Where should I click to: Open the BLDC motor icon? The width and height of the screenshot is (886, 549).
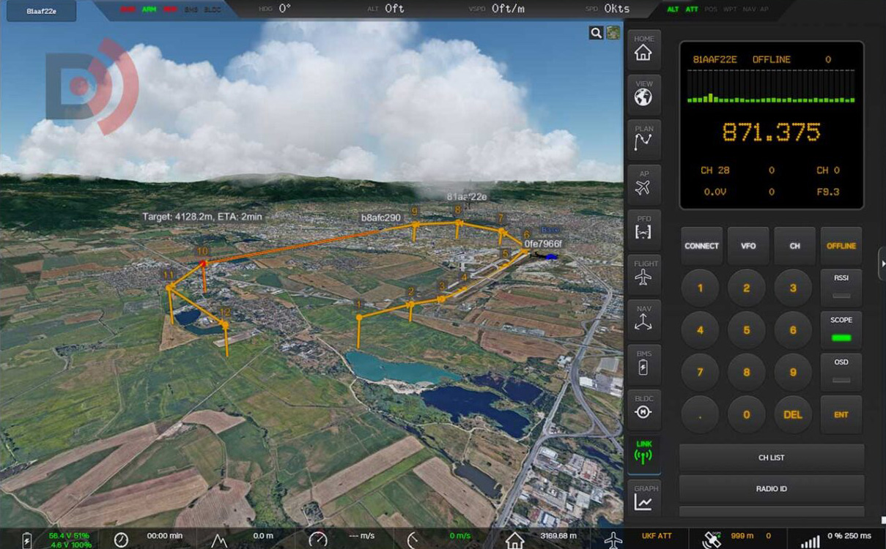point(643,408)
